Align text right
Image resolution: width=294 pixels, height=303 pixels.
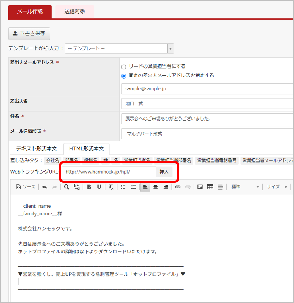coord(166,187)
